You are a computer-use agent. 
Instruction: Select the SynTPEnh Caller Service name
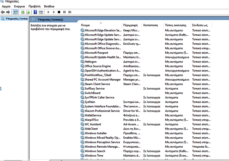click(99, 97)
